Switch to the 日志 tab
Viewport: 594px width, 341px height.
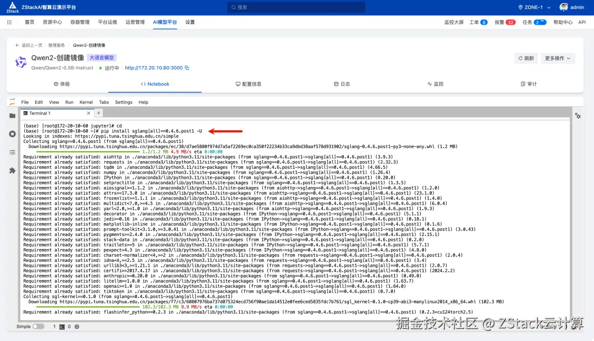[x=342, y=84]
